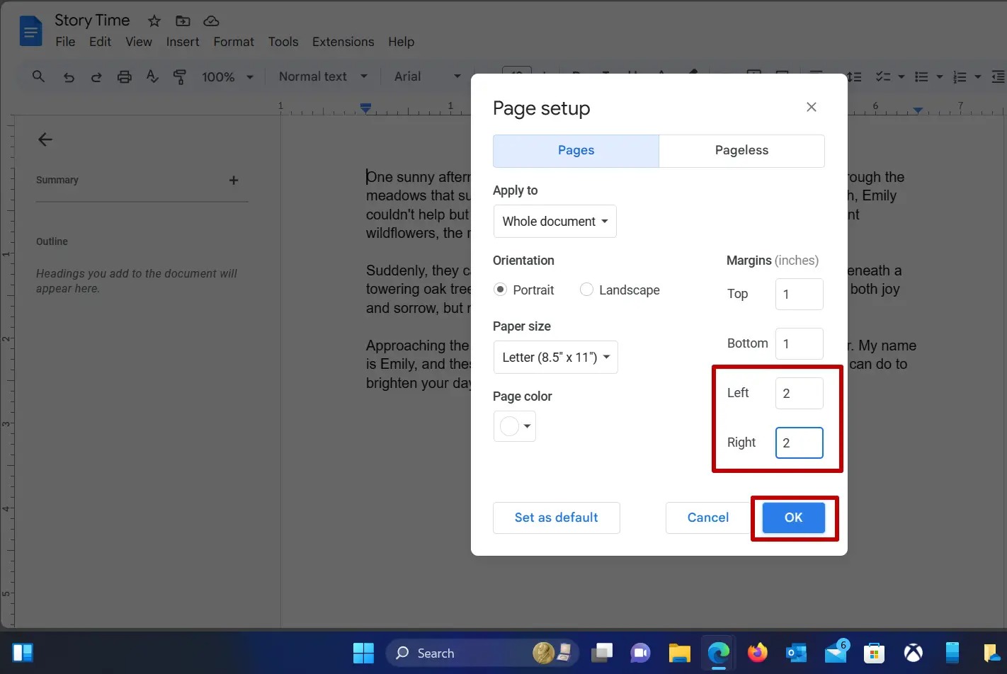1007x674 pixels.
Task: Click the numbered list icon
Action: point(960,76)
